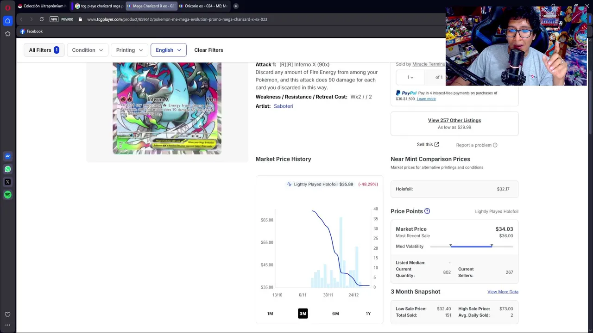This screenshot has height=333, width=593.
Task: Click the Current Quantity 802 value
Action: 447,272
